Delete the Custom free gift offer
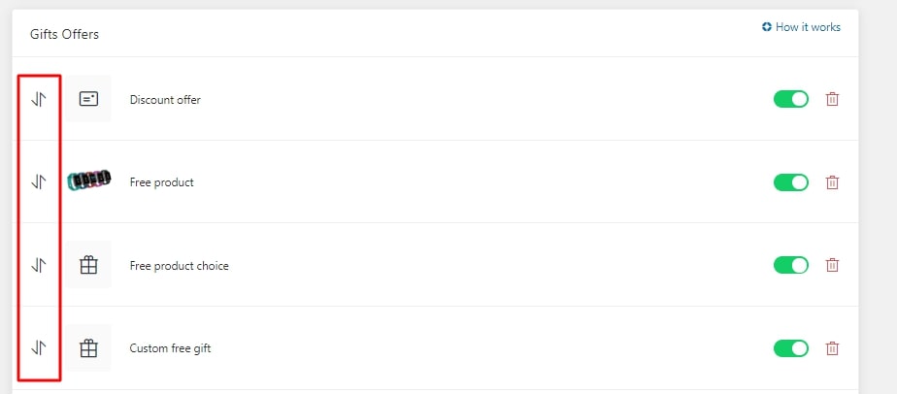Viewport: 897px width, 394px height. pos(832,347)
